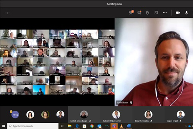The height and width of the screenshot is (129, 193).
Task: Click the Windows Start button
Action: pos(4,126)
